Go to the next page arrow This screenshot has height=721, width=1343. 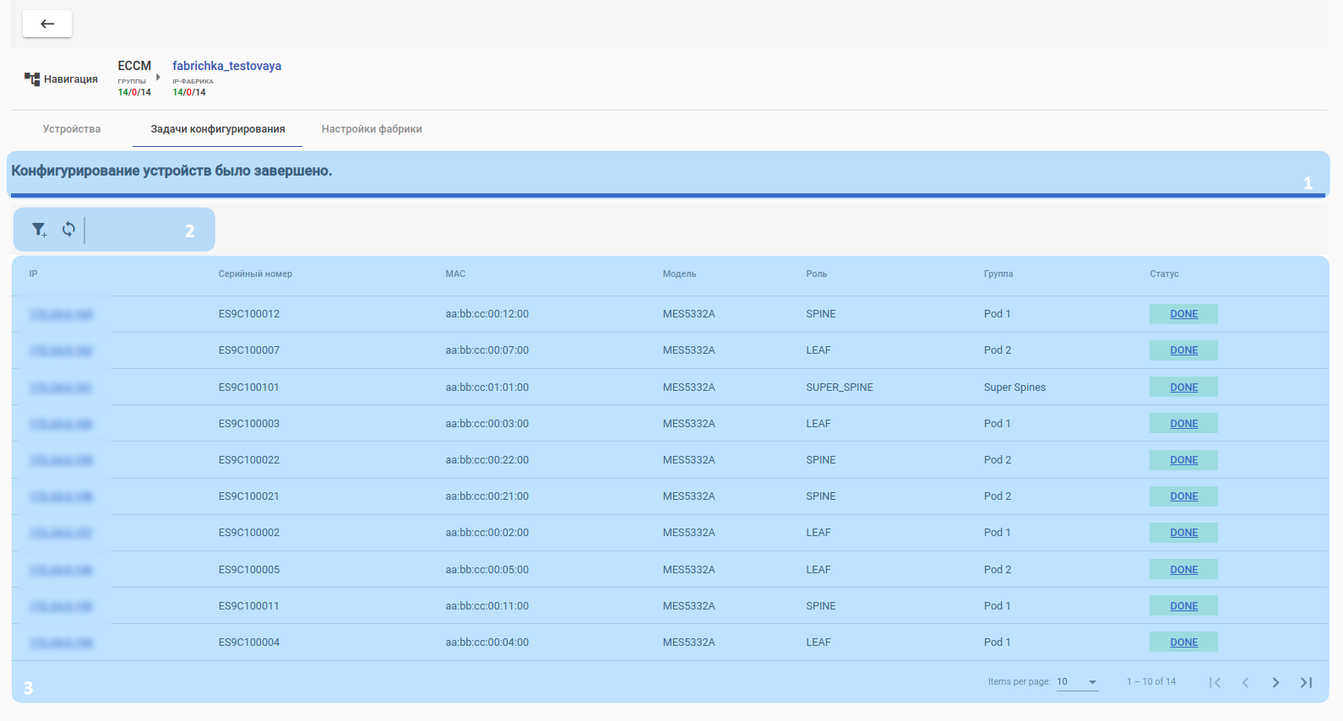pos(1275,682)
